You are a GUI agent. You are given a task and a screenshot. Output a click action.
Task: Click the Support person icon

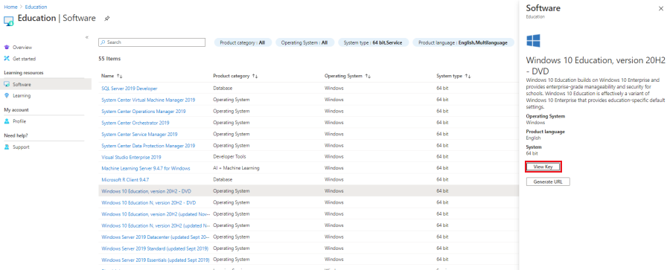(x=7, y=147)
